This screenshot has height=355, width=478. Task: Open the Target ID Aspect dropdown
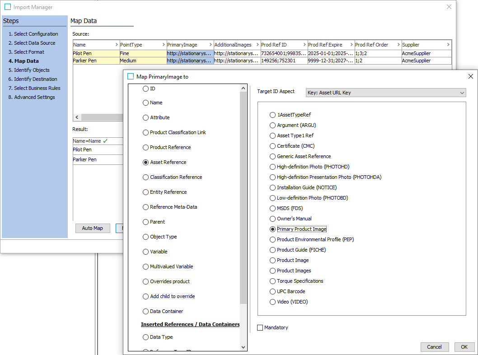click(x=385, y=93)
